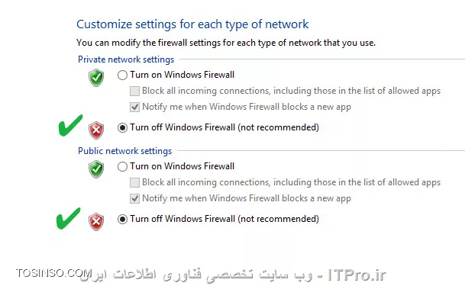Check Block all incoming connections under Public settings
The height and width of the screenshot is (289, 465).
click(x=134, y=182)
